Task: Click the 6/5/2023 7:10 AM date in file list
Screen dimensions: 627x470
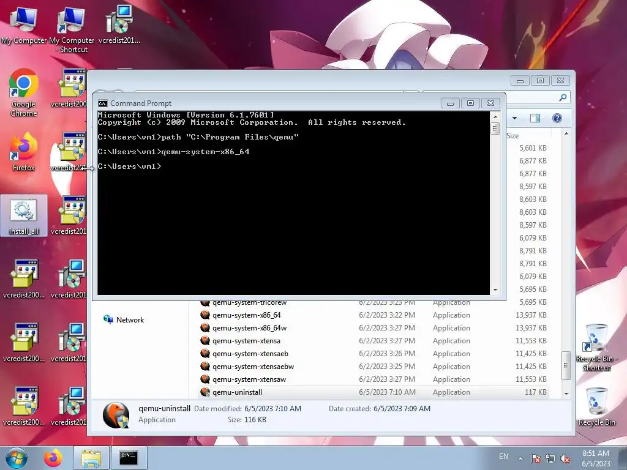Action: [387, 392]
